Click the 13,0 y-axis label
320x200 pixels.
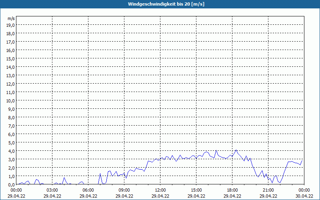pyautogui.click(x=11, y=76)
